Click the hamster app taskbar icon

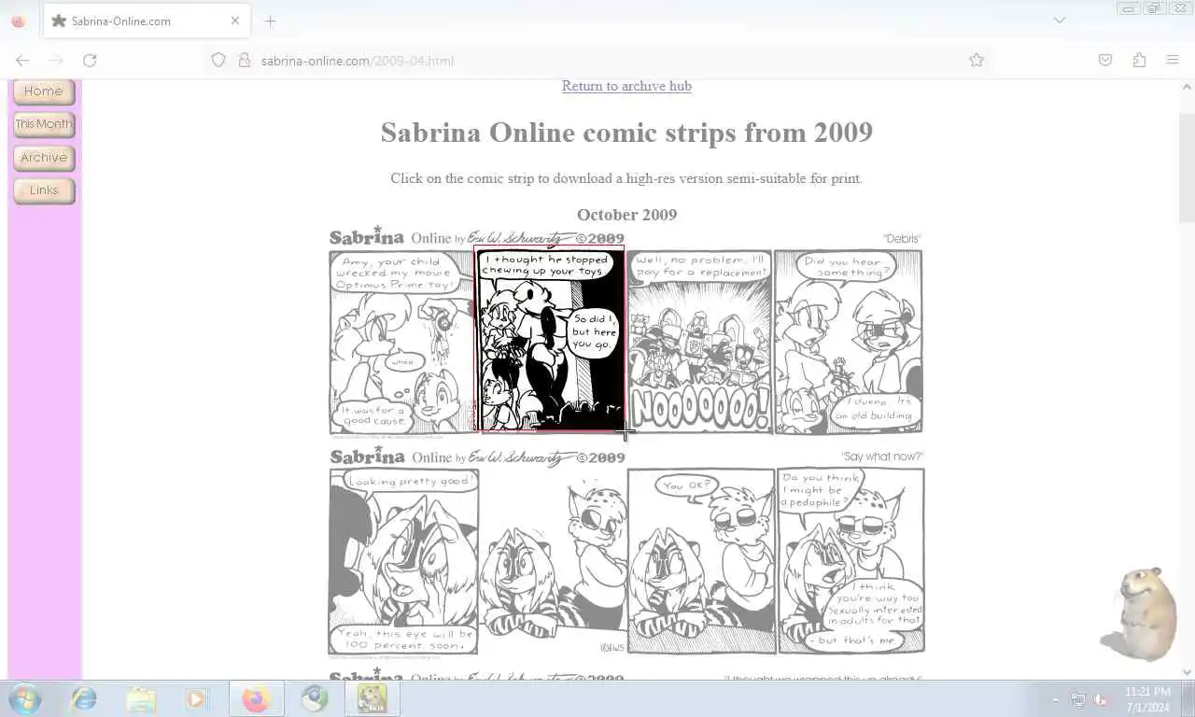pos(372,698)
